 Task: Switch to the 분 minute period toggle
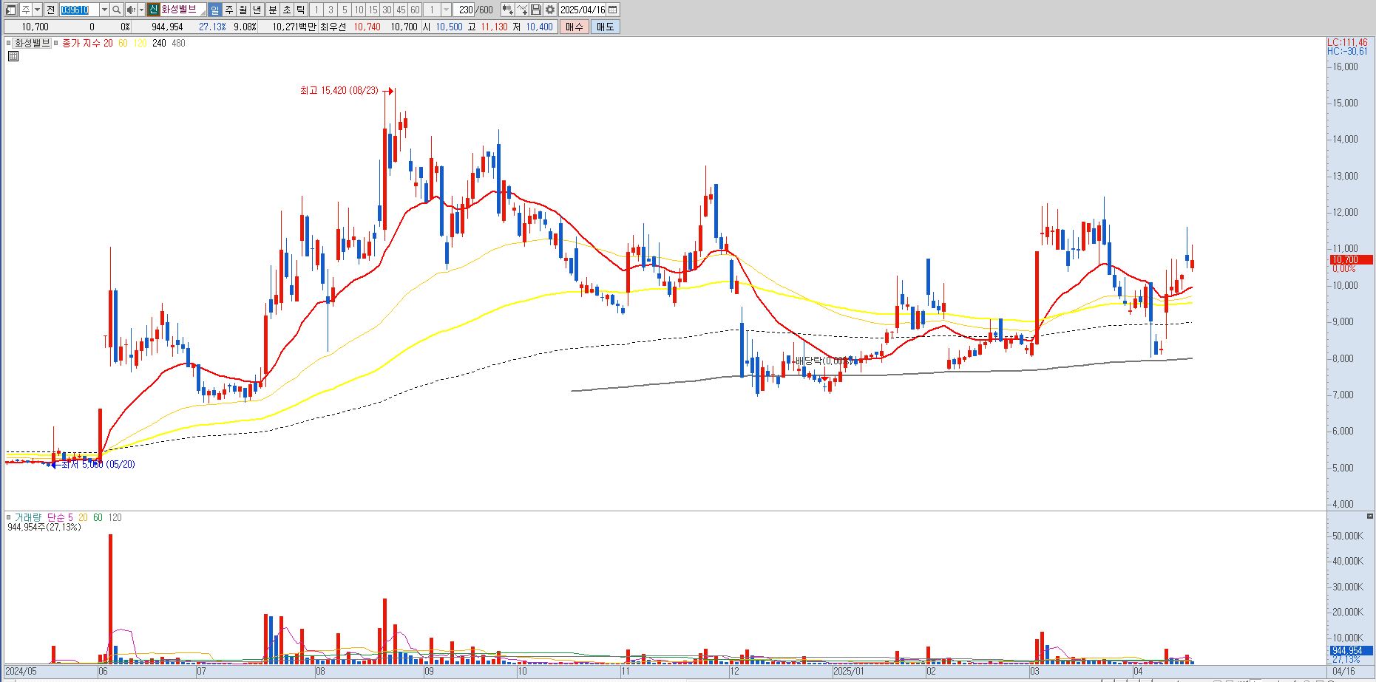point(272,10)
